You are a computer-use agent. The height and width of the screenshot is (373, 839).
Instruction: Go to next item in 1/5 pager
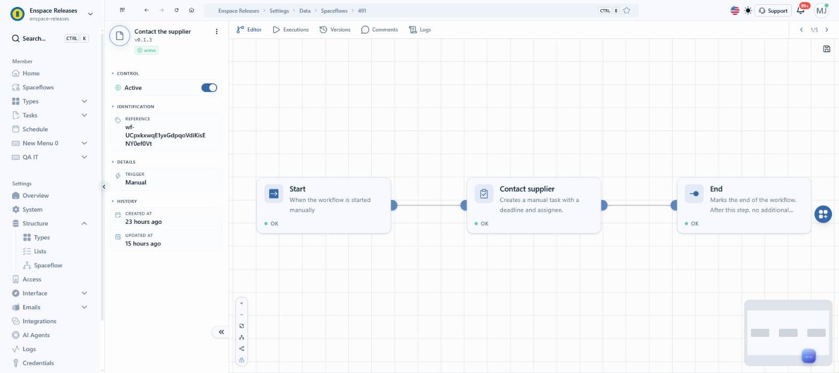click(827, 30)
